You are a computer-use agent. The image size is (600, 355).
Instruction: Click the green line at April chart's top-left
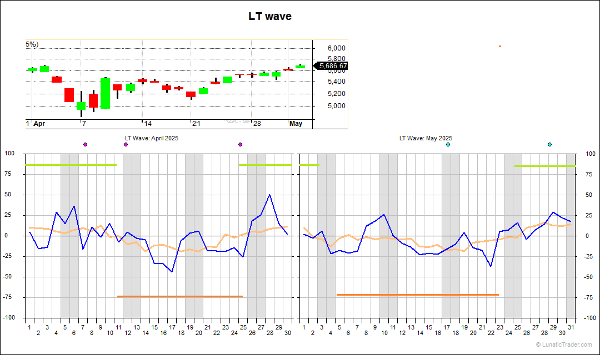[x=71, y=165]
